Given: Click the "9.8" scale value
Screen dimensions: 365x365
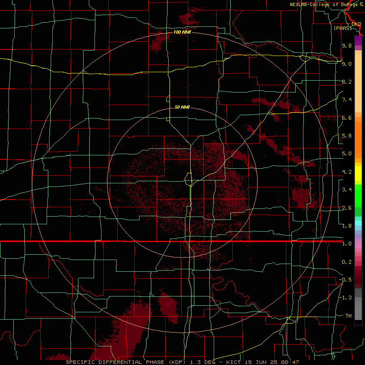Looking at the screenshot, I should pos(347,45).
